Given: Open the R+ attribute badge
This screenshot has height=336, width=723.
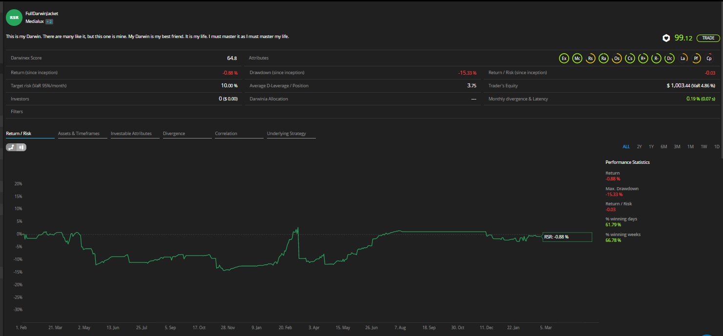Looking at the screenshot, I should (643, 59).
